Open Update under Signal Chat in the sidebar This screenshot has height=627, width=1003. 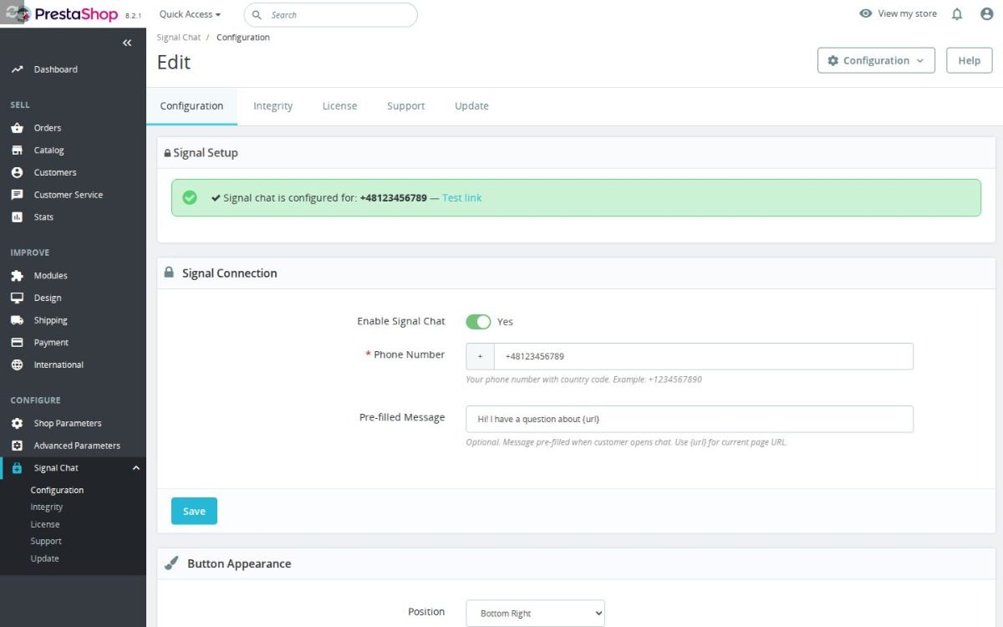point(44,558)
